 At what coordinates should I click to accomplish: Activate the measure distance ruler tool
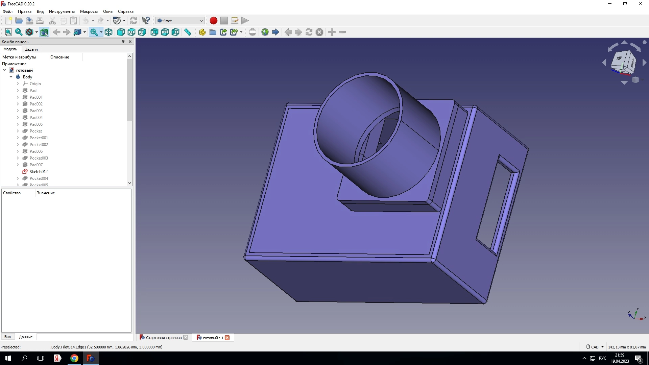188,32
